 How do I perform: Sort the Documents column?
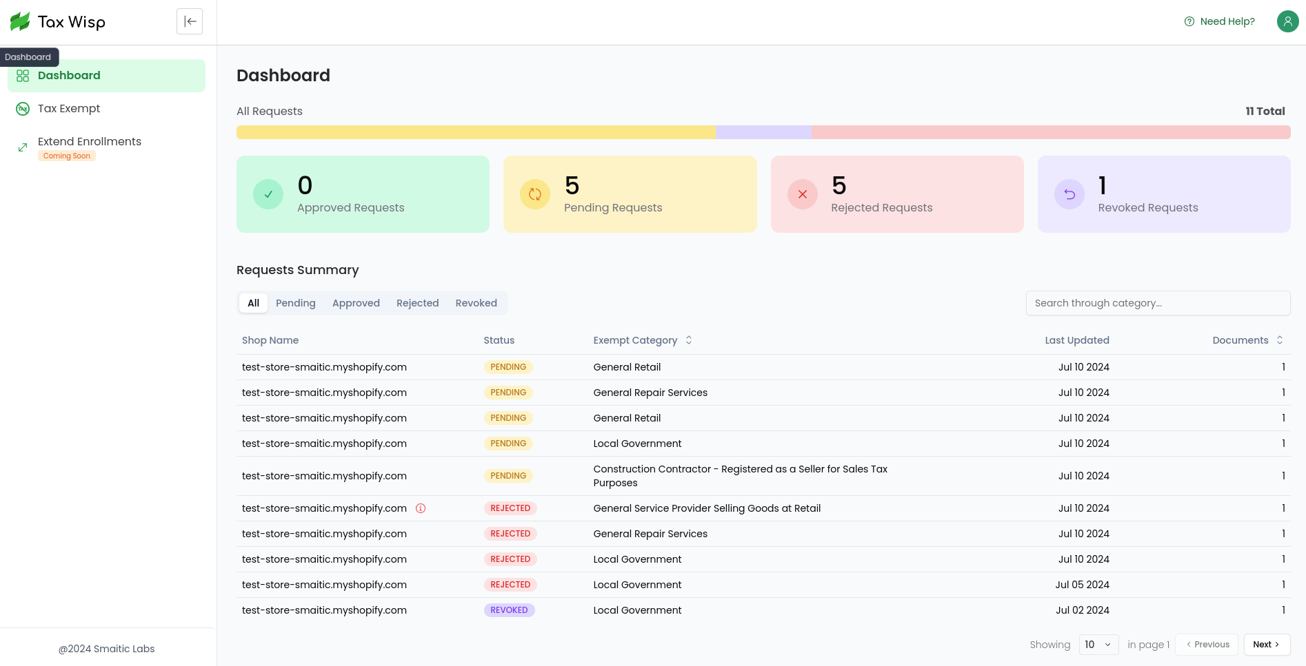[x=1280, y=340]
